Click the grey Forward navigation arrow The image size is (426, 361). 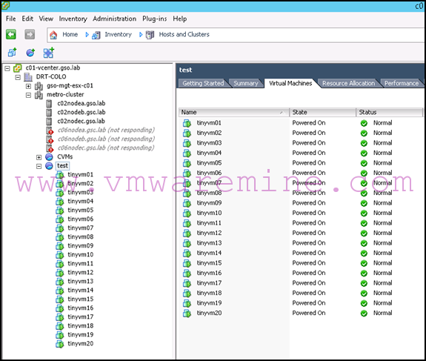pyautogui.click(x=30, y=35)
